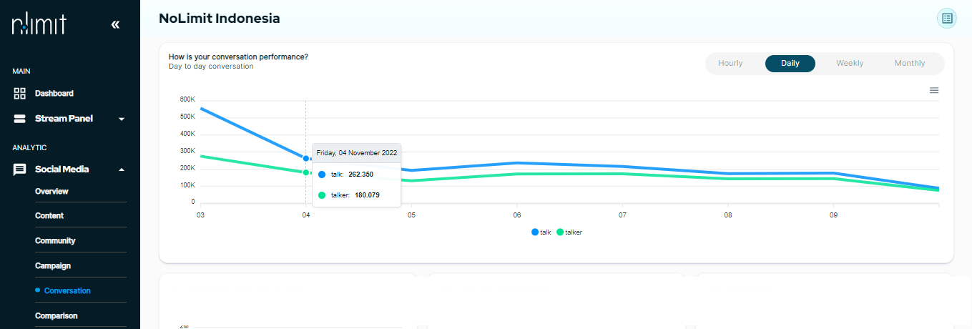Screen dimensions: 972x329
Task: Click the Stream Panel icon
Action: tap(20, 119)
